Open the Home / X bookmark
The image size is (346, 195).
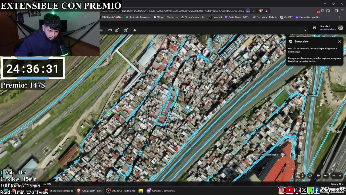[215, 17]
